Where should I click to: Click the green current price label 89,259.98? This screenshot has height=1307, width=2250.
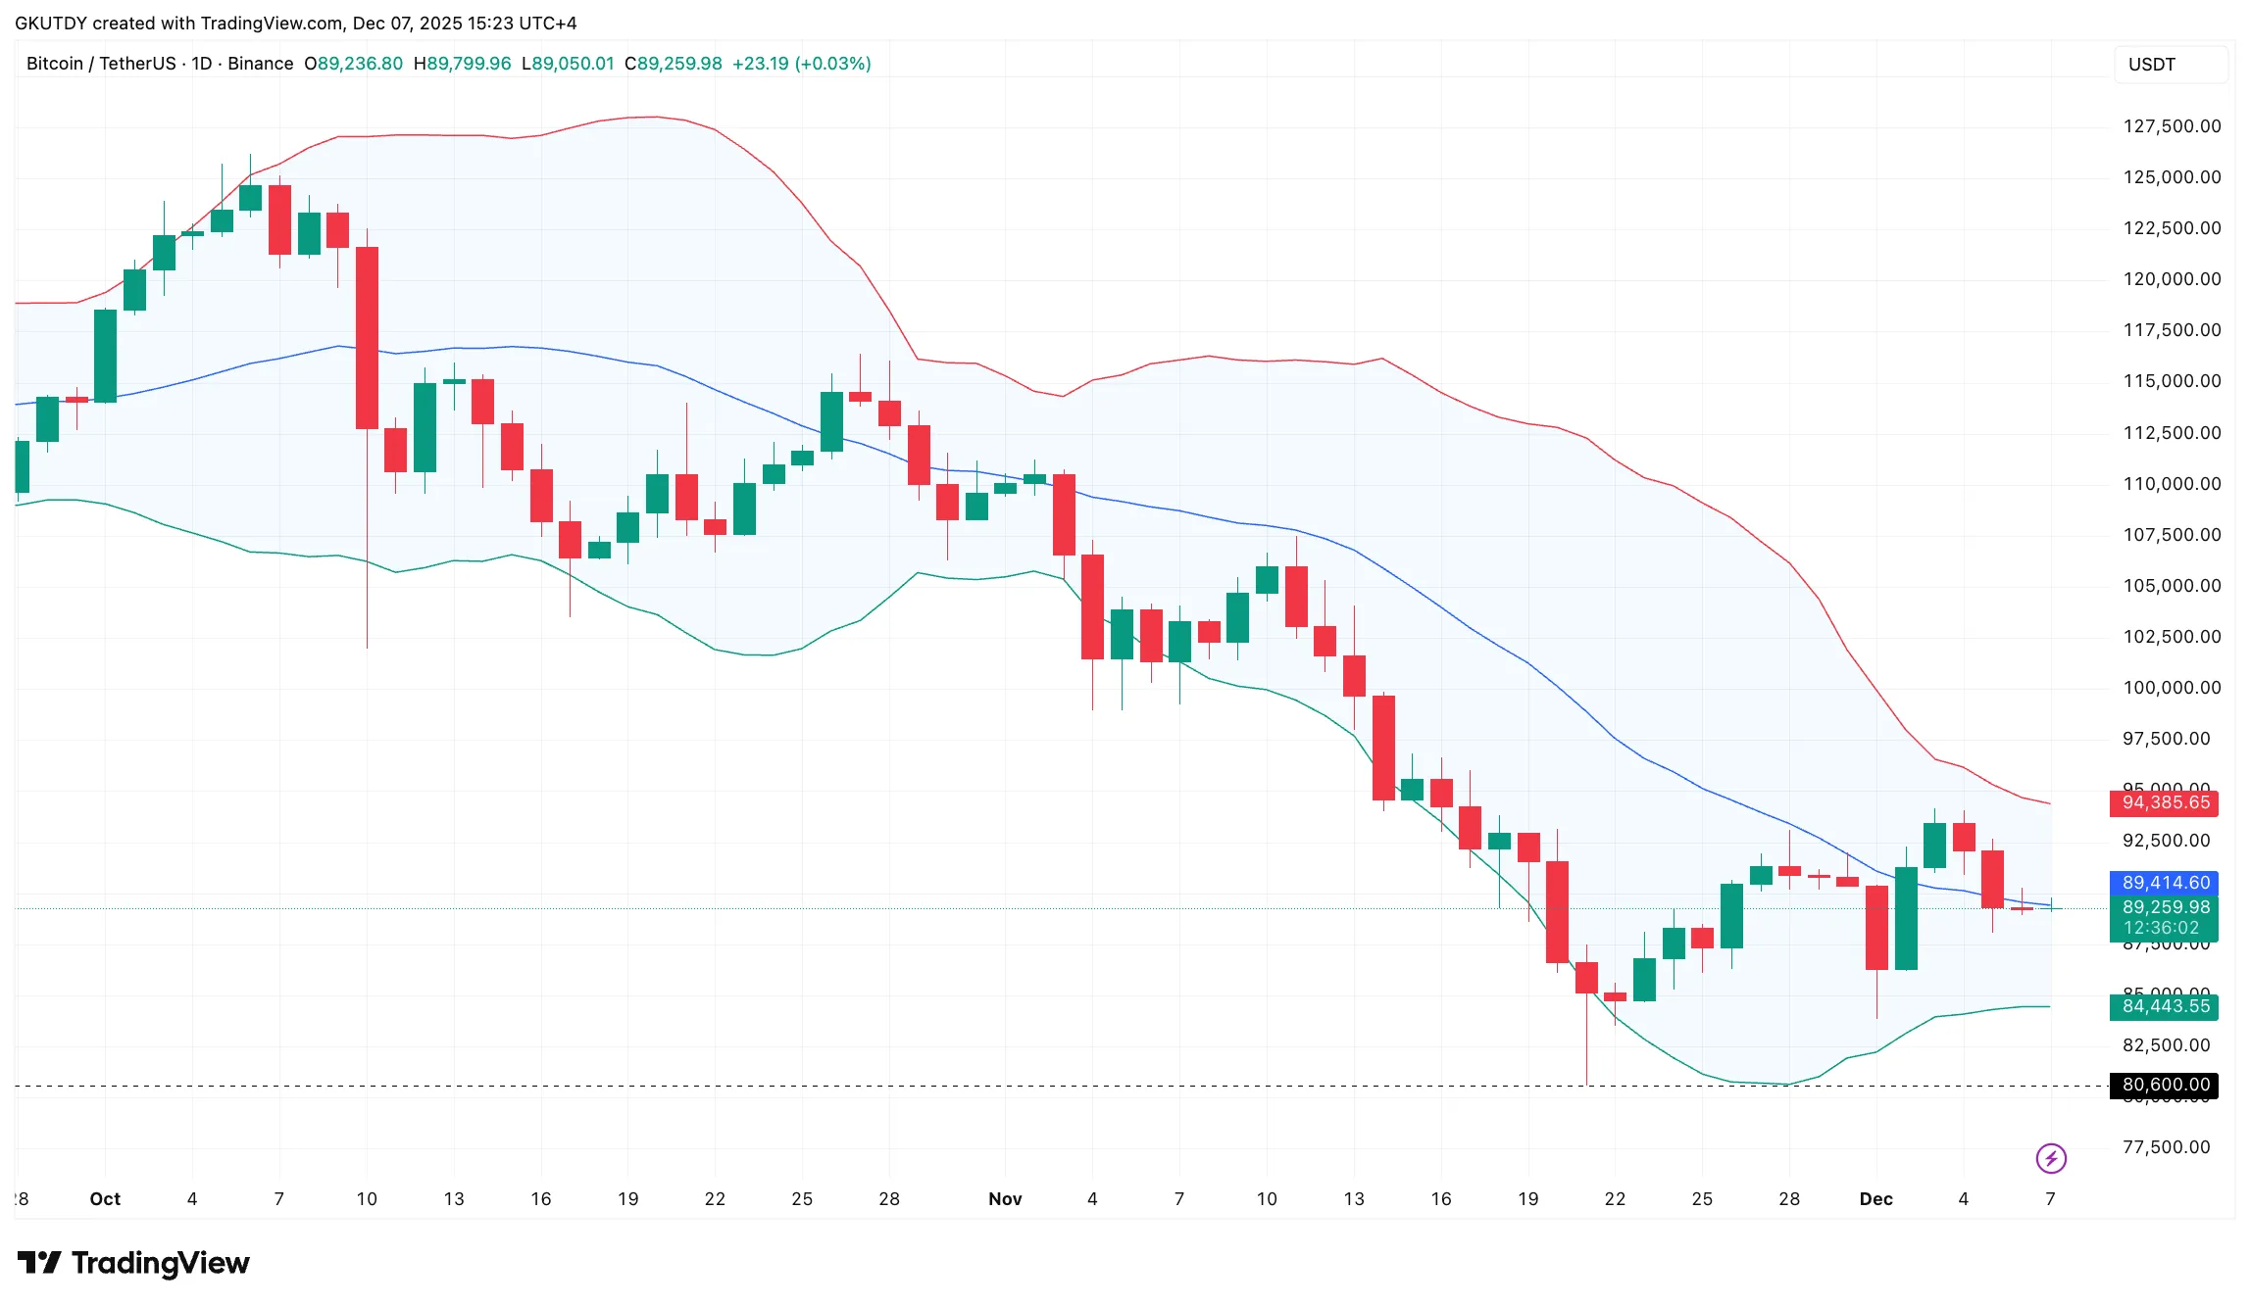tap(2165, 907)
